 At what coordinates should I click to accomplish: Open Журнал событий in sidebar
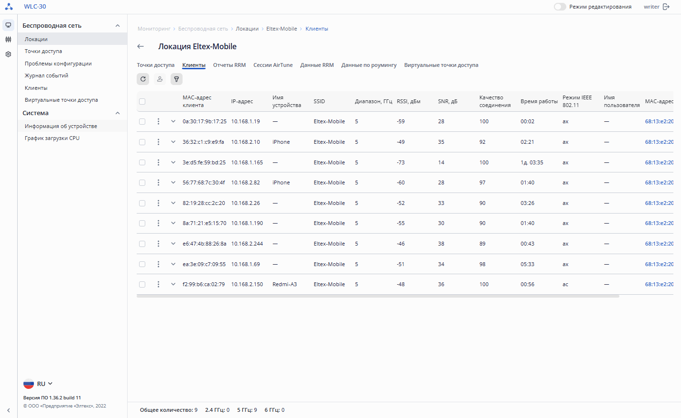(x=46, y=75)
